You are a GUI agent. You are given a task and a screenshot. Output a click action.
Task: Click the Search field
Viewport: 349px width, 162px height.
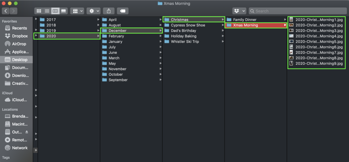(x=298, y=11)
